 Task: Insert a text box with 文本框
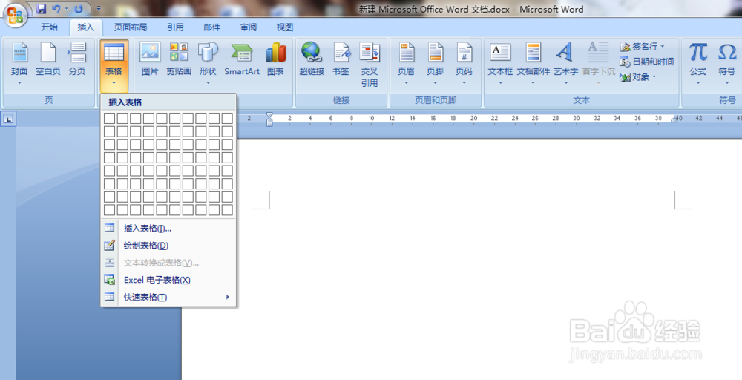[500, 64]
